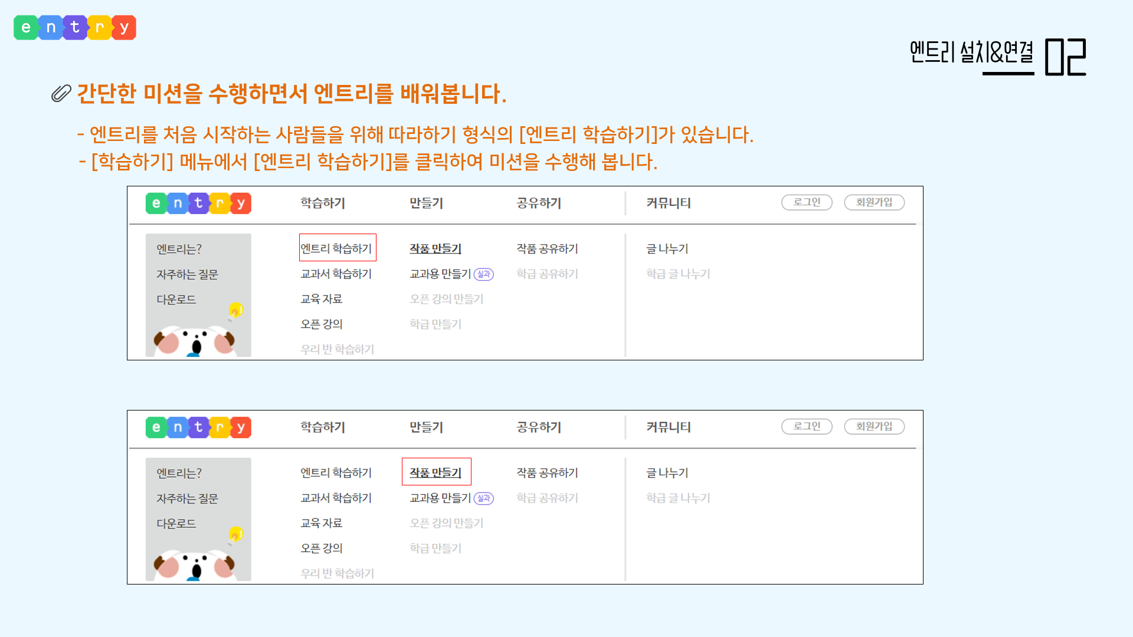
Task: Click the entry logo at slide top-left
Action: tap(75, 27)
